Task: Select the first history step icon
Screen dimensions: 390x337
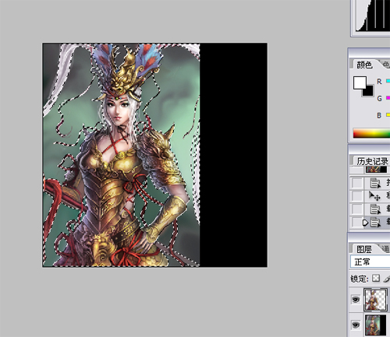Action: click(x=375, y=183)
